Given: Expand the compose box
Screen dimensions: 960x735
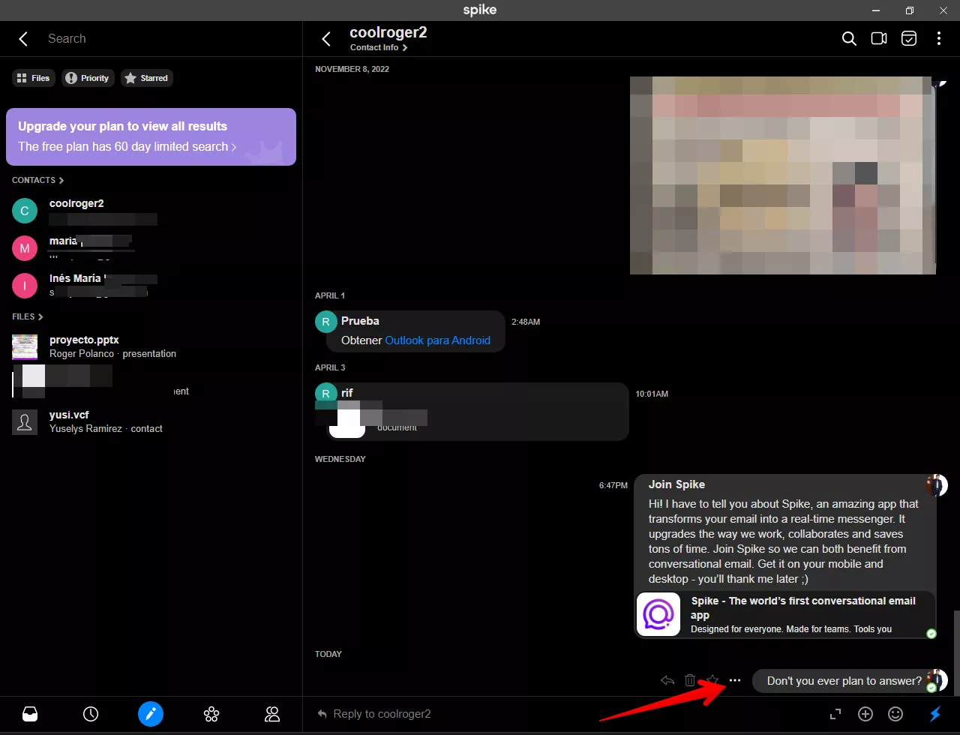Looking at the screenshot, I should click(x=835, y=714).
